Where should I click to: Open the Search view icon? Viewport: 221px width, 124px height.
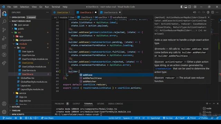coord(4,22)
